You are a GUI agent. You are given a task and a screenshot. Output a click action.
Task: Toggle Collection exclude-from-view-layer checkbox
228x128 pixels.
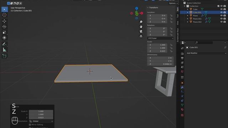218,6
